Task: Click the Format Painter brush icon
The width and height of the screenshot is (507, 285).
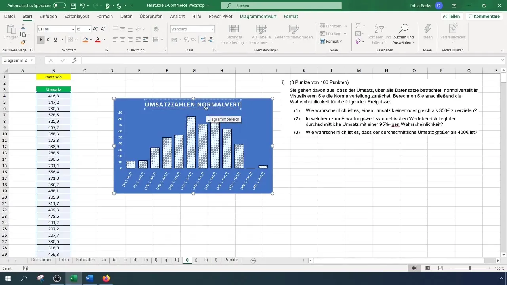Action: (x=23, y=42)
